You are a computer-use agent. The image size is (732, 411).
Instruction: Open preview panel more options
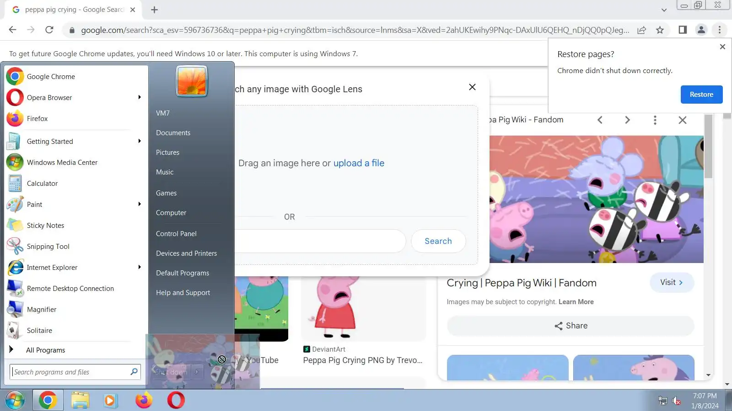click(655, 120)
